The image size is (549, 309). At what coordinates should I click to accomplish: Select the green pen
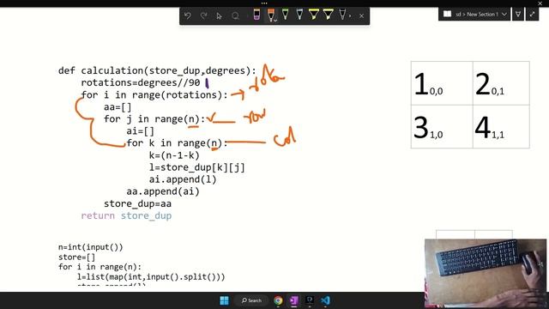tap(286, 15)
